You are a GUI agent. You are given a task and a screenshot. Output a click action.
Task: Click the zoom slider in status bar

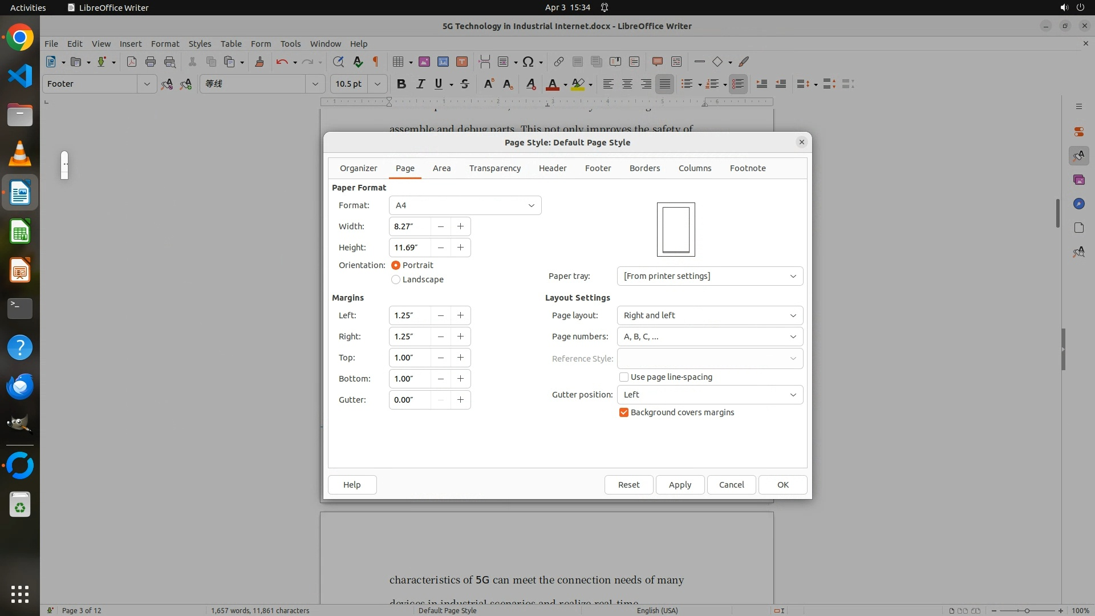1027,610
